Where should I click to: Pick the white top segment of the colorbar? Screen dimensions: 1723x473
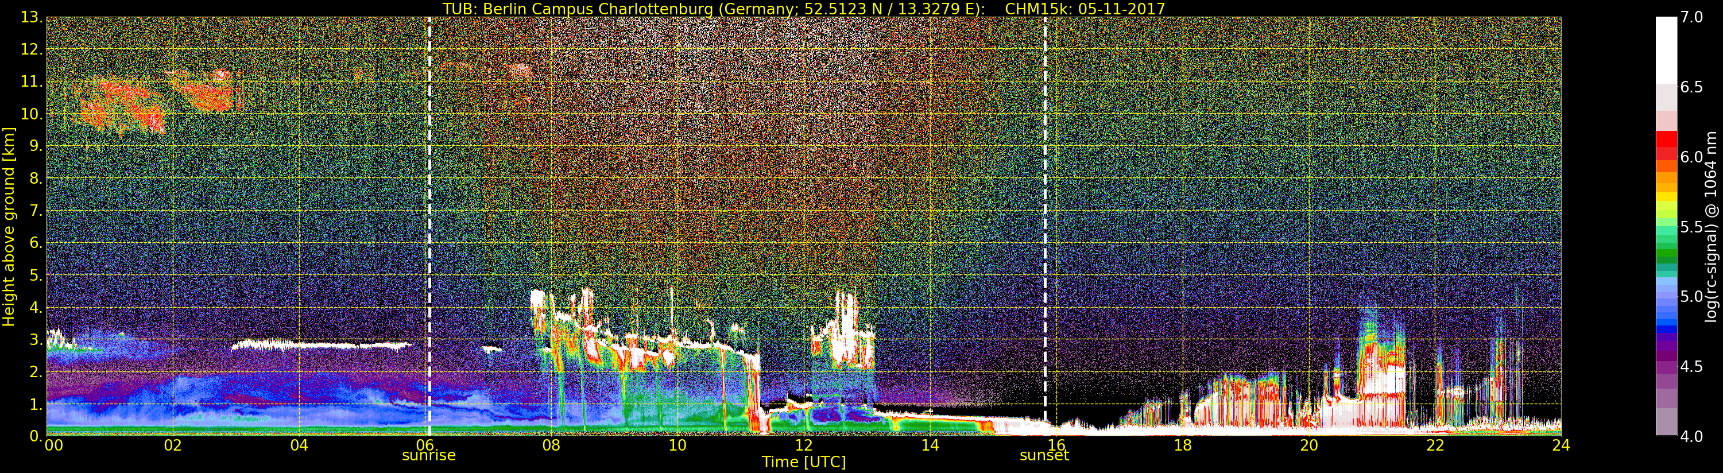[1666, 50]
